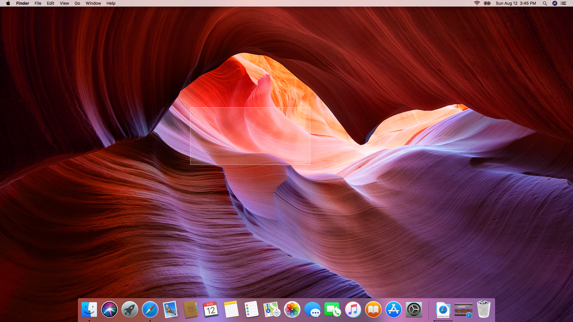Click the Spotlight search icon
Viewport: 573px width, 322px height.
(x=545, y=3)
